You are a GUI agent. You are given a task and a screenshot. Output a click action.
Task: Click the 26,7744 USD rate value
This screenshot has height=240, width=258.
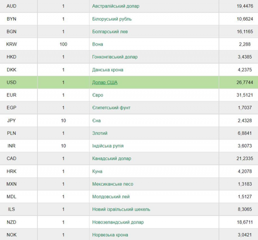245,82
